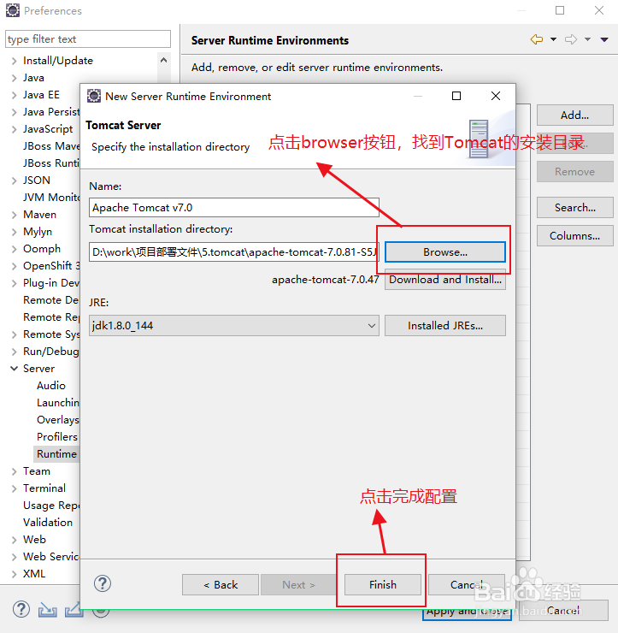Select Remote Development preference item

click(x=51, y=300)
